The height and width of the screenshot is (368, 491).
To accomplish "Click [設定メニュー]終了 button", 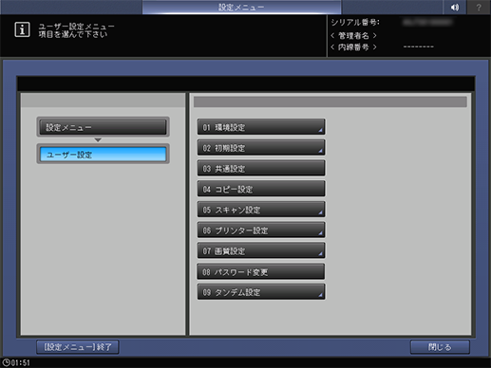I will coord(78,347).
